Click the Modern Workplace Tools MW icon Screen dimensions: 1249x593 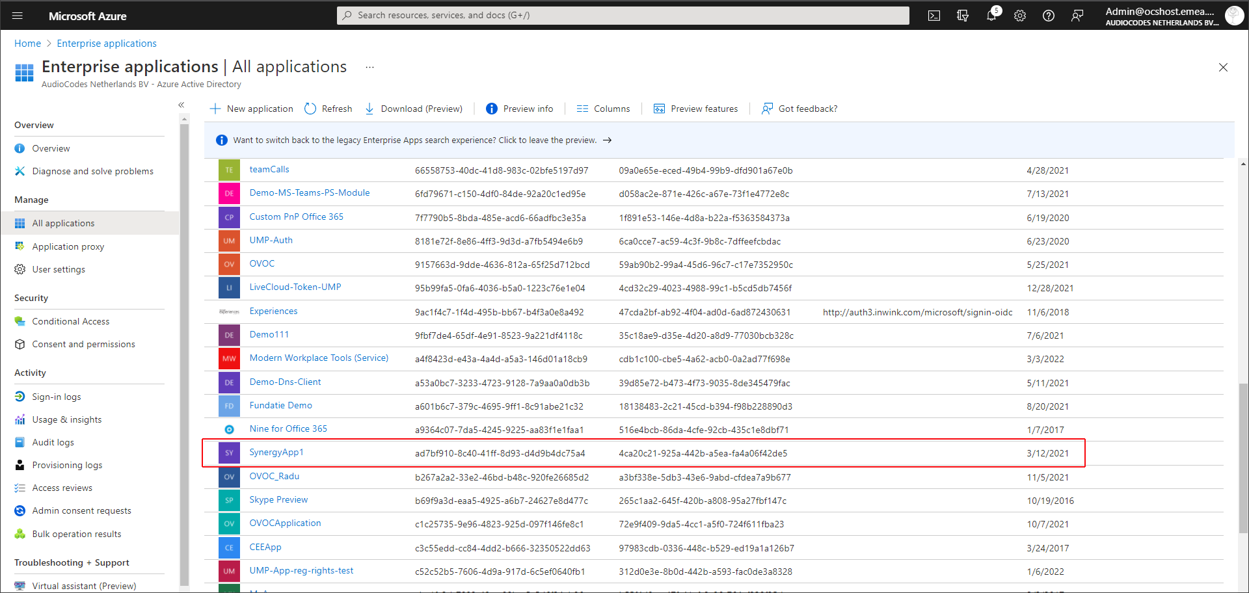pos(229,359)
